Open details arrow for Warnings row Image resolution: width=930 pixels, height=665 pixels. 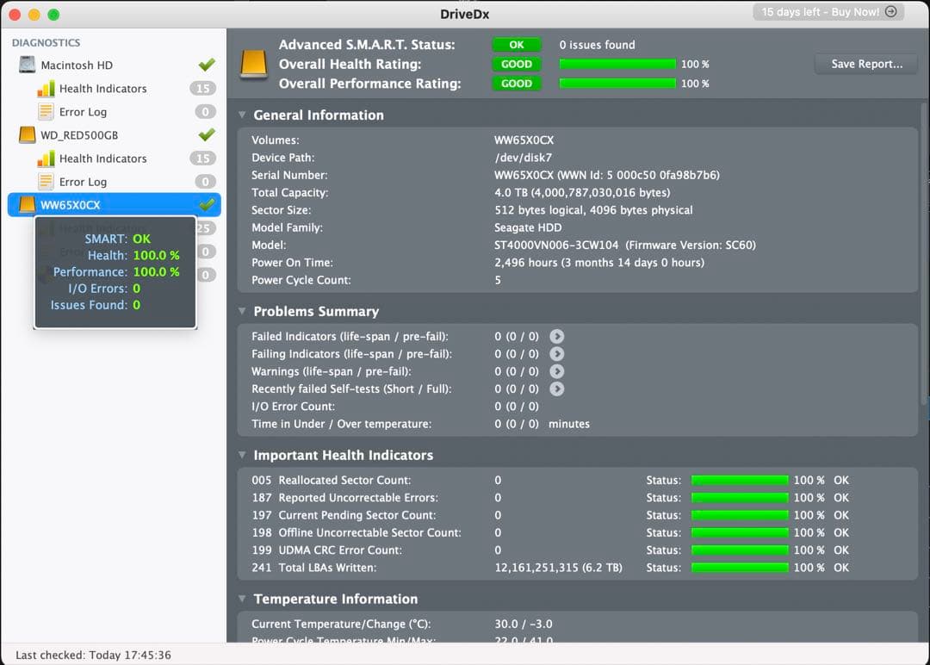[x=556, y=371]
